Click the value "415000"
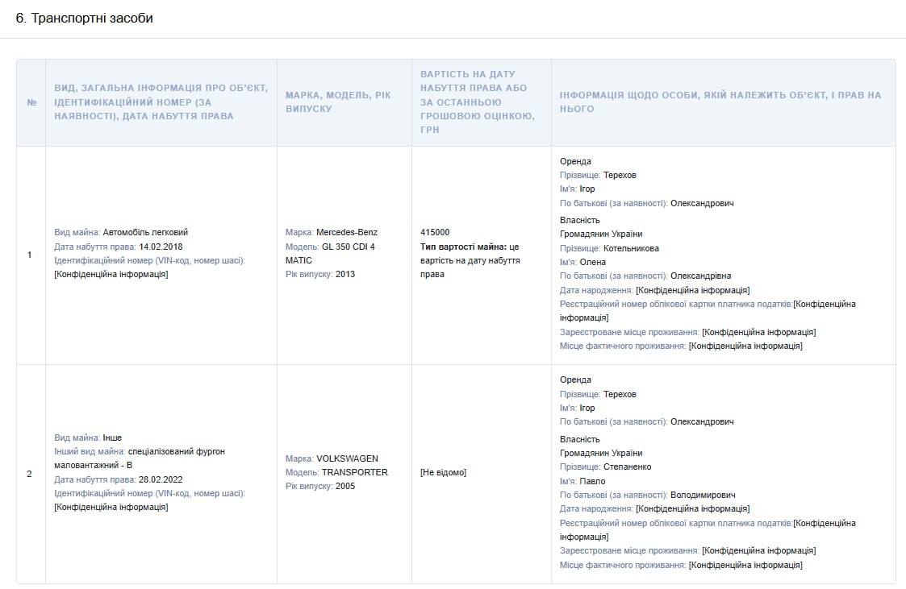The width and height of the screenshot is (906, 589). coord(435,232)
